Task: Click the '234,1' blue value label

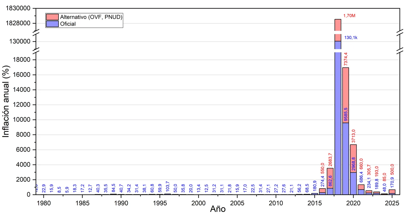Action: (x=369, y=183)
